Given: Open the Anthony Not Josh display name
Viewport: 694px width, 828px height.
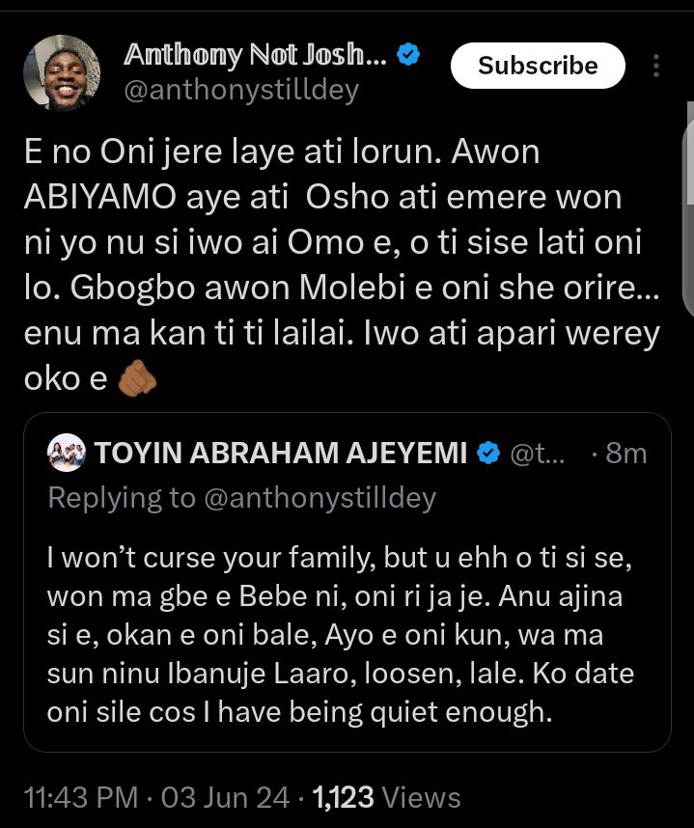Looking at the screenshot, I should pyautogui.click(x=255, y=57).
